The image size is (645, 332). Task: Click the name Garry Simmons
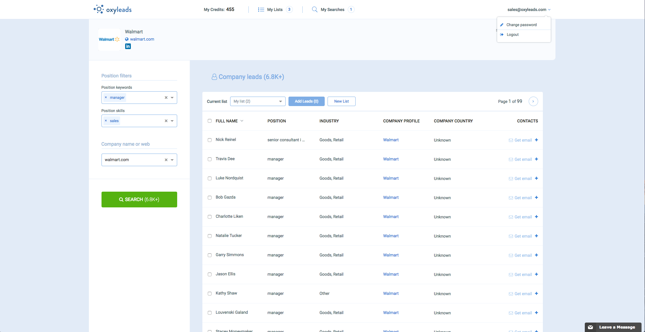pos(230,255)
